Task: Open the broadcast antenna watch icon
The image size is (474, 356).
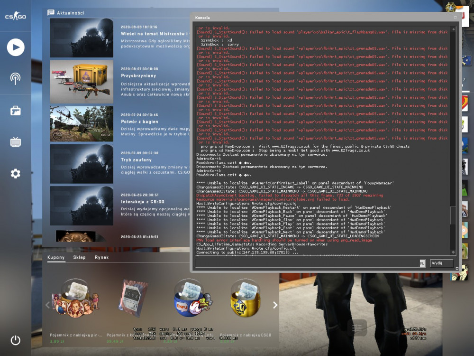Action: click(16, 78)
